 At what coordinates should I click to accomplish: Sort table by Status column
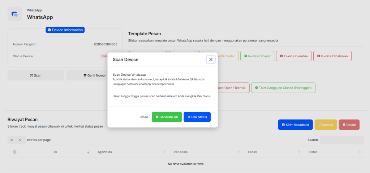(x=313, y=152)
